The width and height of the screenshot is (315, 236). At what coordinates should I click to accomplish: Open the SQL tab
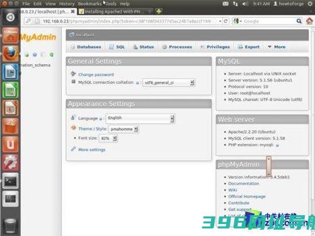(117, 47)
